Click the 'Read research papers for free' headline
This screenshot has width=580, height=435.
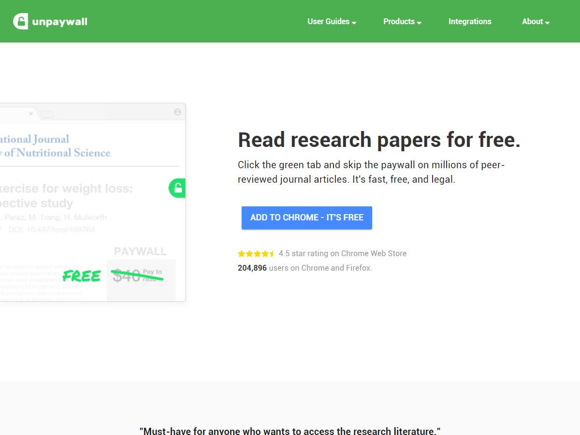pyautogui.click(x=379, y=140)
